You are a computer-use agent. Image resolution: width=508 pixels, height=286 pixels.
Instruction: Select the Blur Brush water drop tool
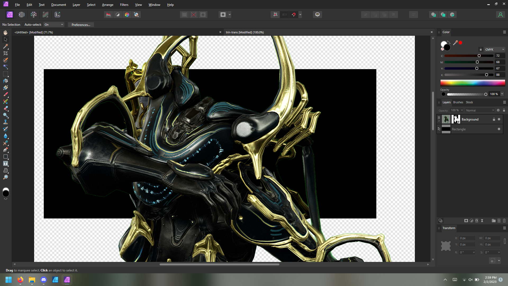click(x=6, y=136)
